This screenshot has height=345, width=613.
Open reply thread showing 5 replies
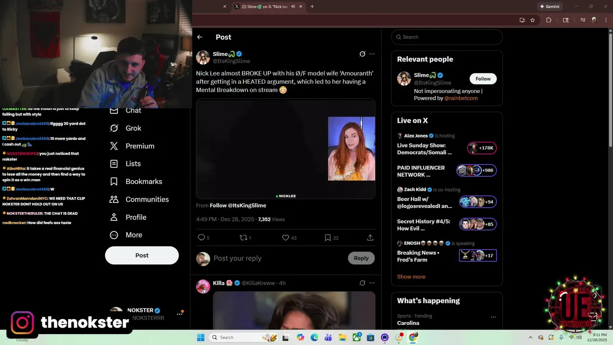[204, 238]
